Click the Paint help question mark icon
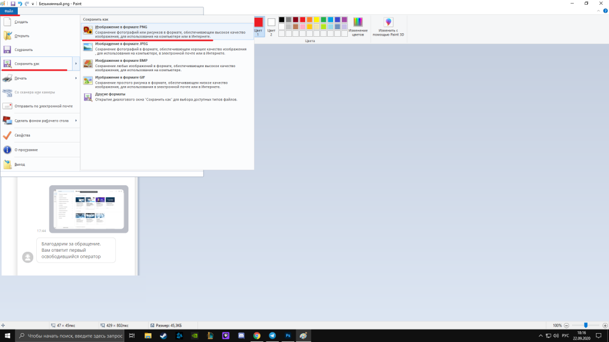The width and height of the screenshot is (609, 342). (x=605, y=11)
